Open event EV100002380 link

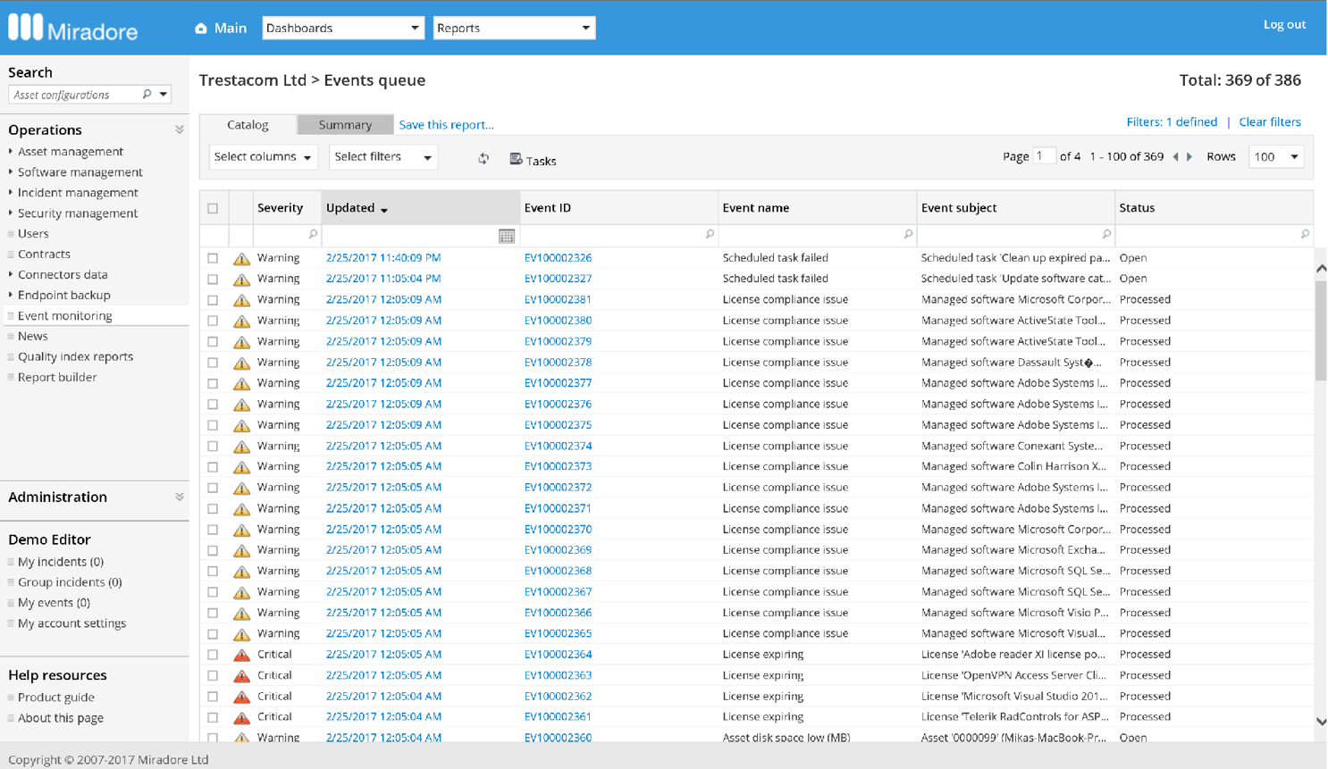pyautogui.click(x=558, y=321)
